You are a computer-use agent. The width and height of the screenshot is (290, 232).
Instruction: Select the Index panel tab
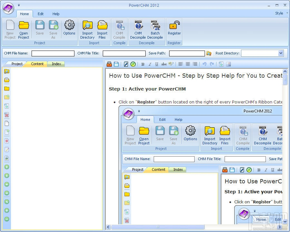[56, 64]
